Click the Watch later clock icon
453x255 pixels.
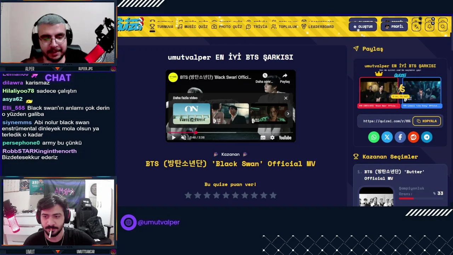[x=265, y=76]
